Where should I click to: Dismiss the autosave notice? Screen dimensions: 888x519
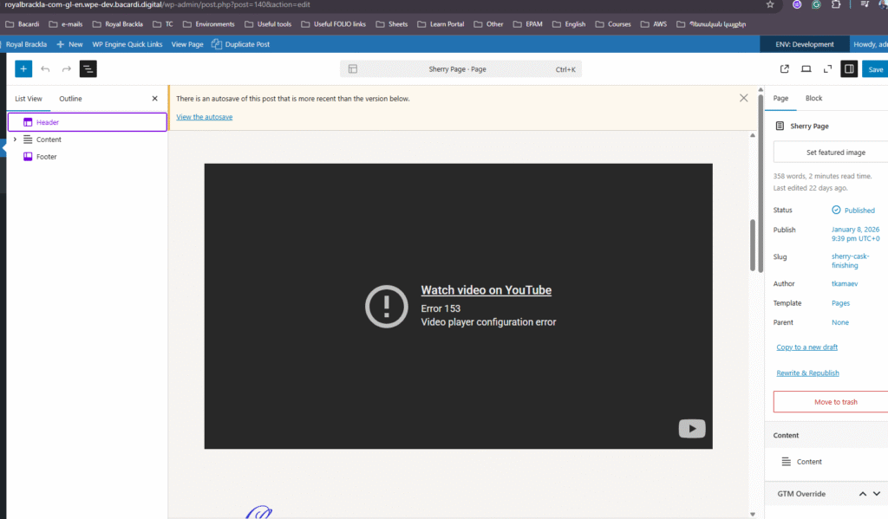coord(743,98)
